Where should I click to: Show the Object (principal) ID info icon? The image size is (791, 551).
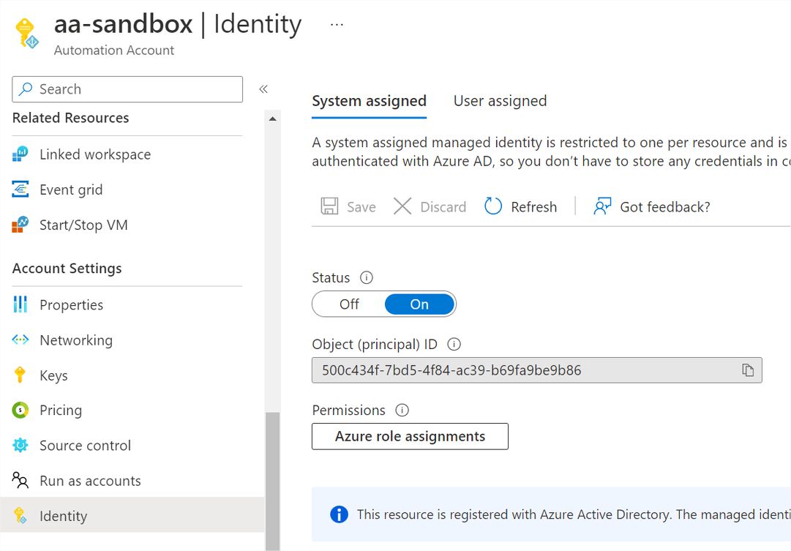tap(454, 344)
